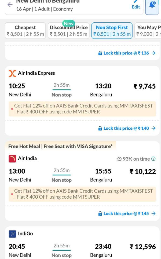The image size is (161, 259).
Task: Edit the flight search details
Action: (x=136, y=5)
